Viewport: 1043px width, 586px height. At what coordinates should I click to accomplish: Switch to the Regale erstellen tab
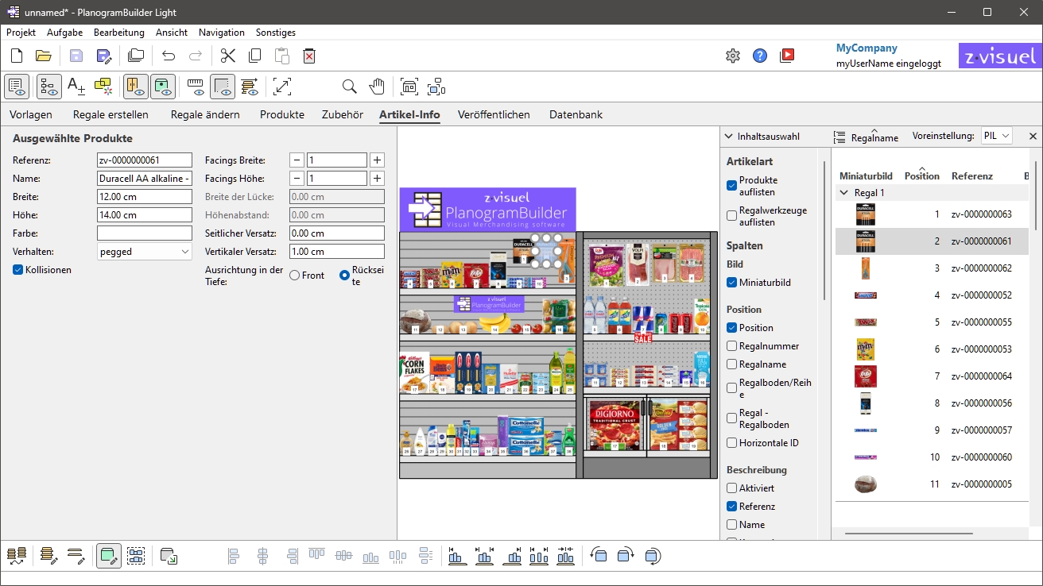[x=111, y=115]
